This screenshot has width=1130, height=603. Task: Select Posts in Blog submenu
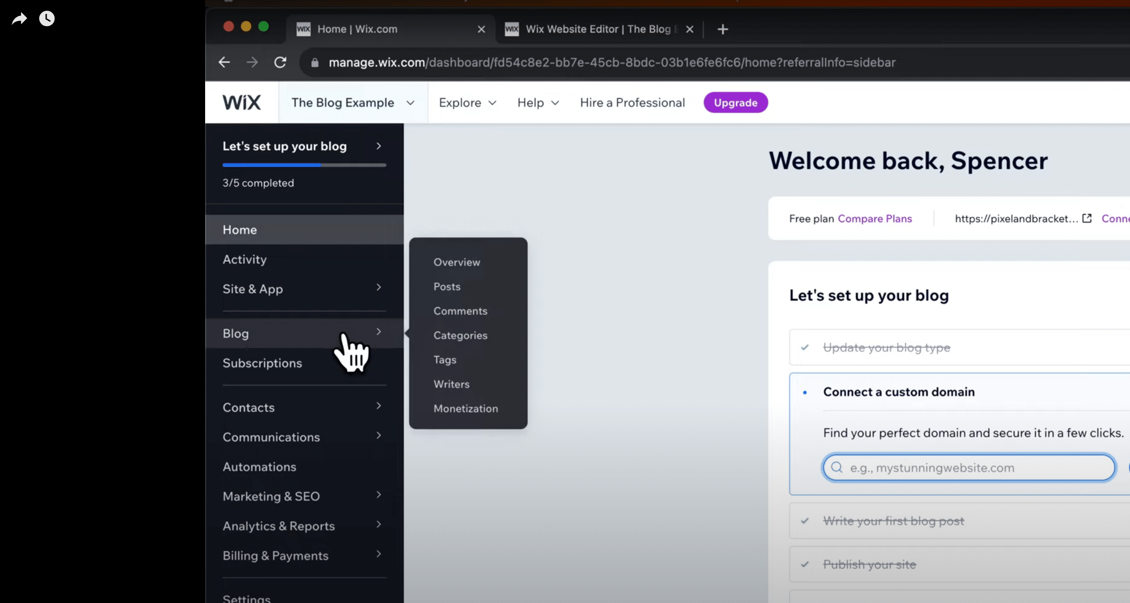(447, 287)
